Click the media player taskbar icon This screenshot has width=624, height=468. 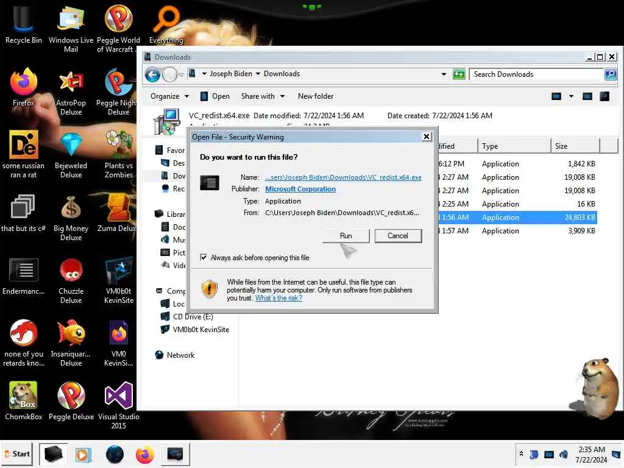click(83, 455)
